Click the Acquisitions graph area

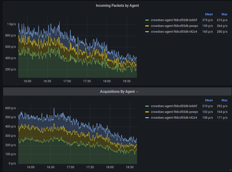click(x=77, y=133)
